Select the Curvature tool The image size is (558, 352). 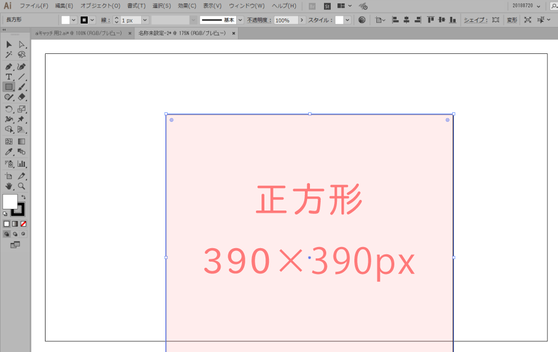[x=21, y=66]
